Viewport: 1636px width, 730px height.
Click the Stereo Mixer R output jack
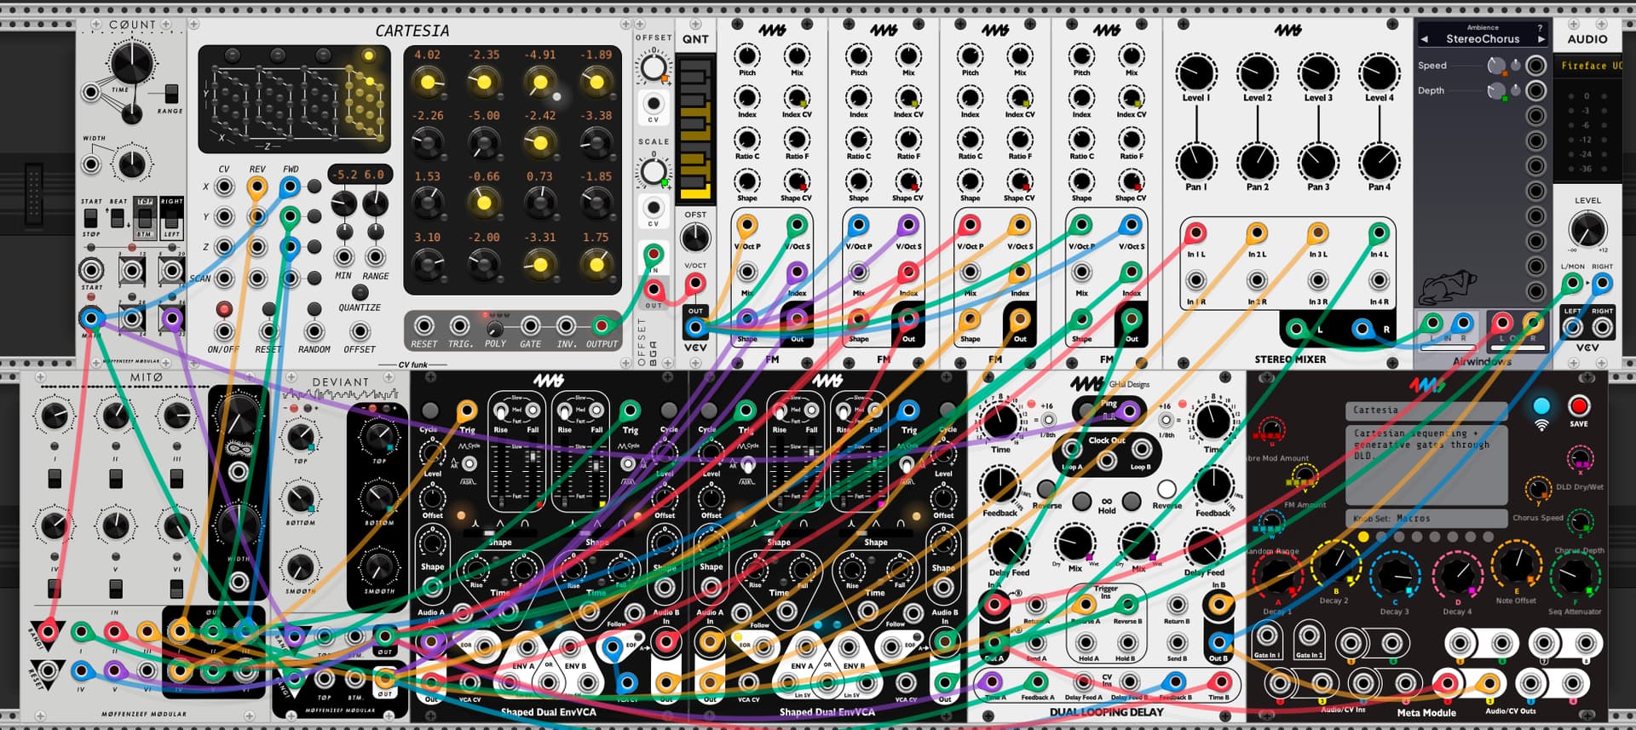1362,328
